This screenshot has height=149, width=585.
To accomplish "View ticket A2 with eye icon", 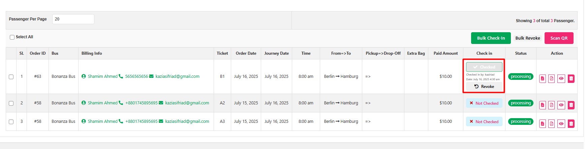I will tap(561, 105).
